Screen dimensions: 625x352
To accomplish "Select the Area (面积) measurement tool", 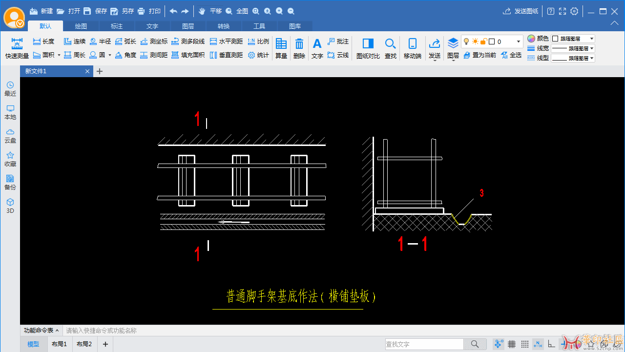I will tap(43, 55).
